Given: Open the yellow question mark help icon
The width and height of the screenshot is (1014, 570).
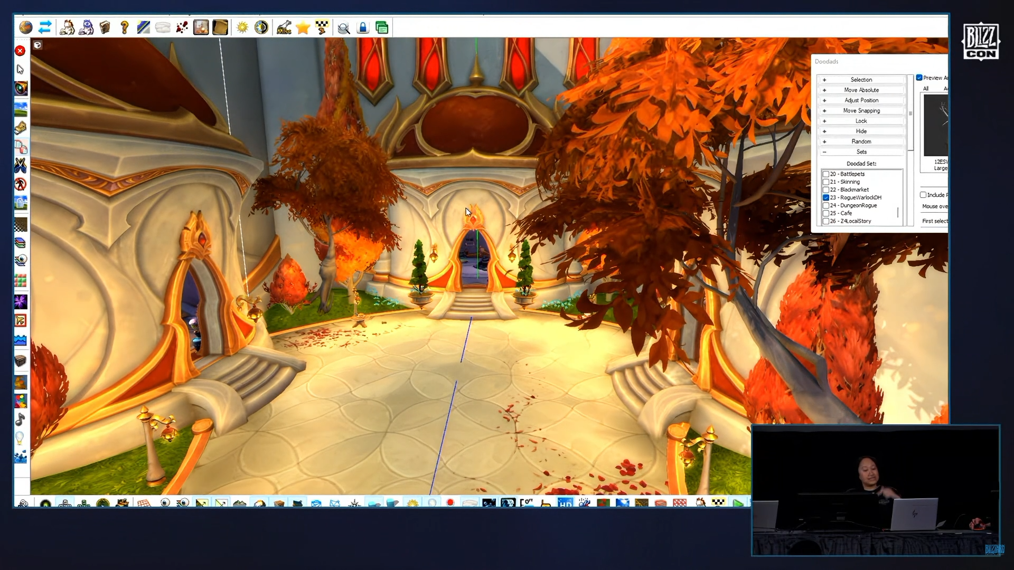Looking at the screenshot, I should (x=125, y=27).
